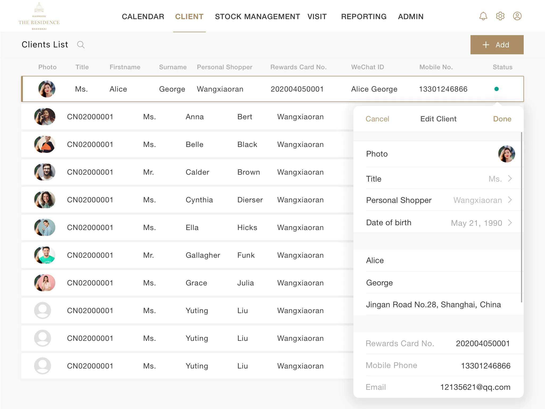
Task: Click the green status dot for Alice George
Action: [x=497, y=89]
